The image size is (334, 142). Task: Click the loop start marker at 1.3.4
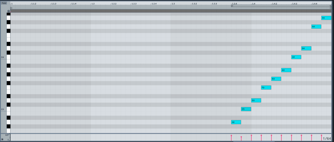232,6
